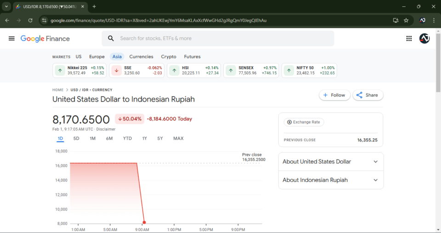Switch markets to US
This screenshot has width=441, height=233.
[79, 57]
